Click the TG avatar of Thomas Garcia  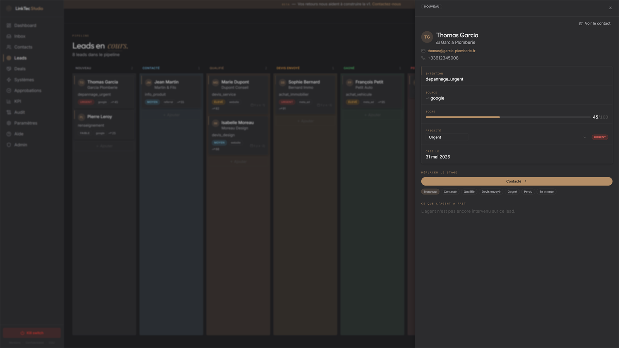(x=427, y=37)
